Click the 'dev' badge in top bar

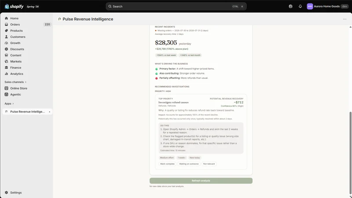[x=345, y=6]
